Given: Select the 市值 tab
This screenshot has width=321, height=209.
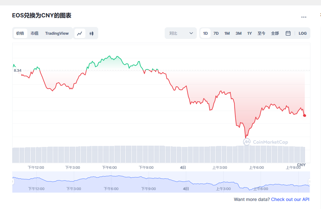Looking at the screenshot, I should [x=35, y=33].
